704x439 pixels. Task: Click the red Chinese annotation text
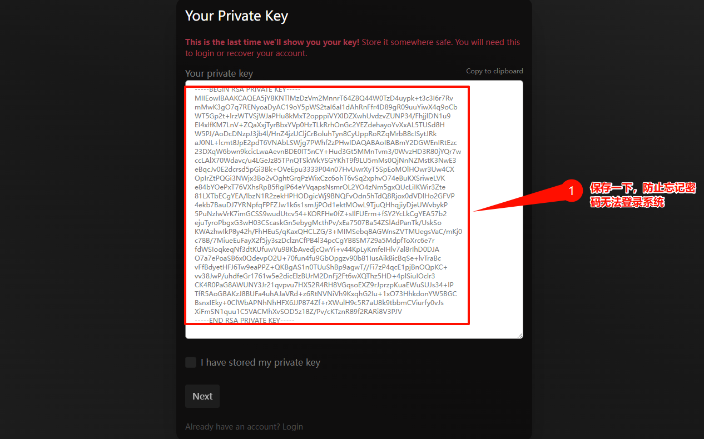click(x=643, y=195)
